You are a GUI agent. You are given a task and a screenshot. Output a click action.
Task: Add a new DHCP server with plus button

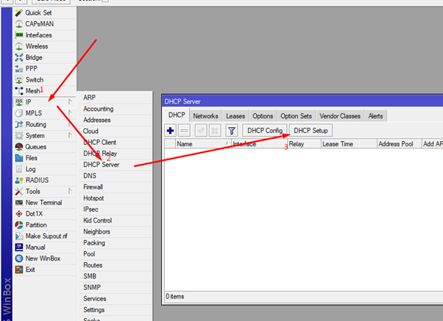click(x=171, y=131)
